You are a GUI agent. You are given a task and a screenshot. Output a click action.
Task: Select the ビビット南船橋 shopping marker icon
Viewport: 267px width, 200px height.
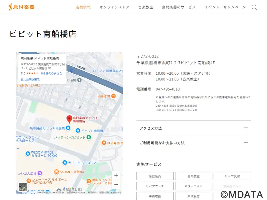(x=78, y=130)
